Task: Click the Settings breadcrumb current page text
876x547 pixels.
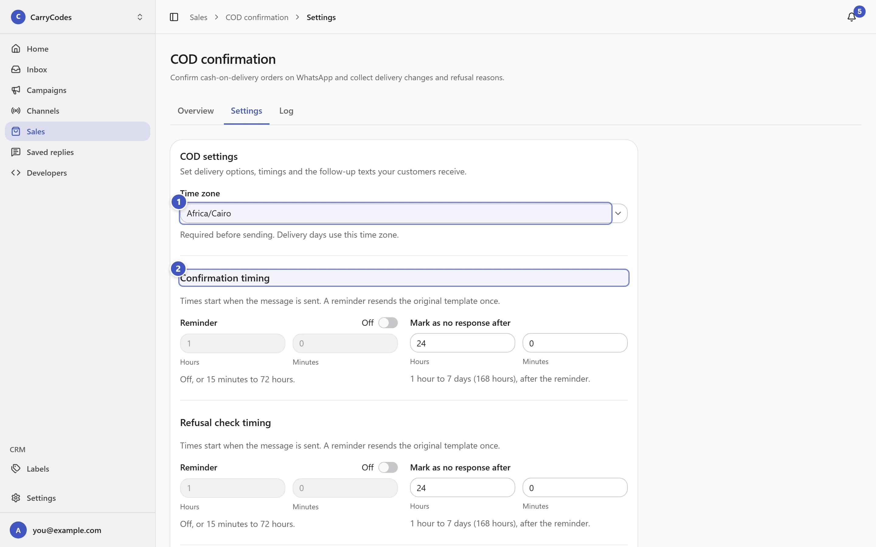Action: coord(321,17)
